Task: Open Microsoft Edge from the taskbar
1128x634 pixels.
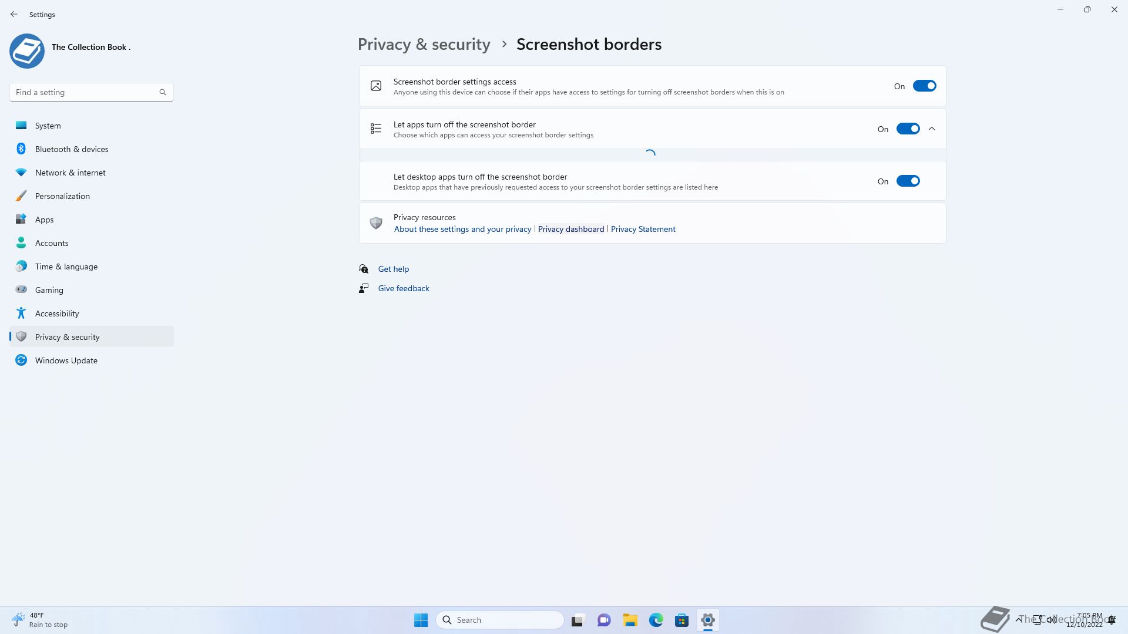Action: click(656, 620)
